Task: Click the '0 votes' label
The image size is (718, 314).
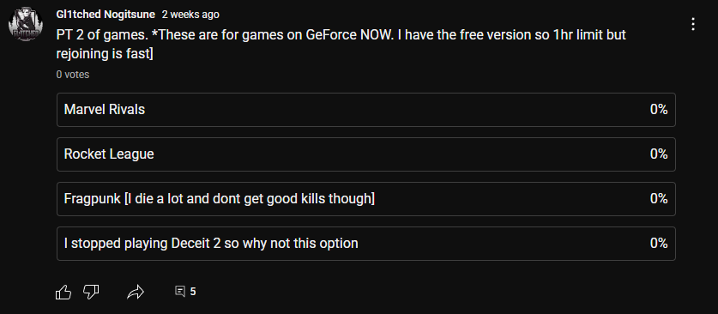Action: coord(73,74)
